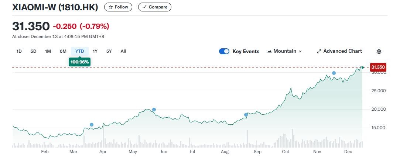Open chart settings gear icon
The height and width of the screenshot is (159, 393).
(x=379, y=52)
